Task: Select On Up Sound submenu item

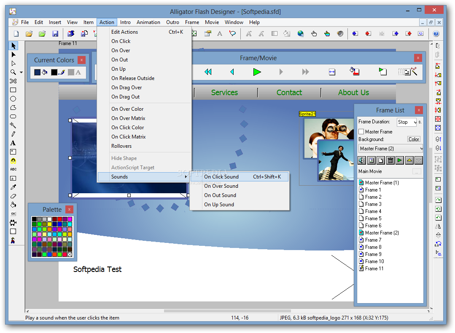Action: pos(239,205)
